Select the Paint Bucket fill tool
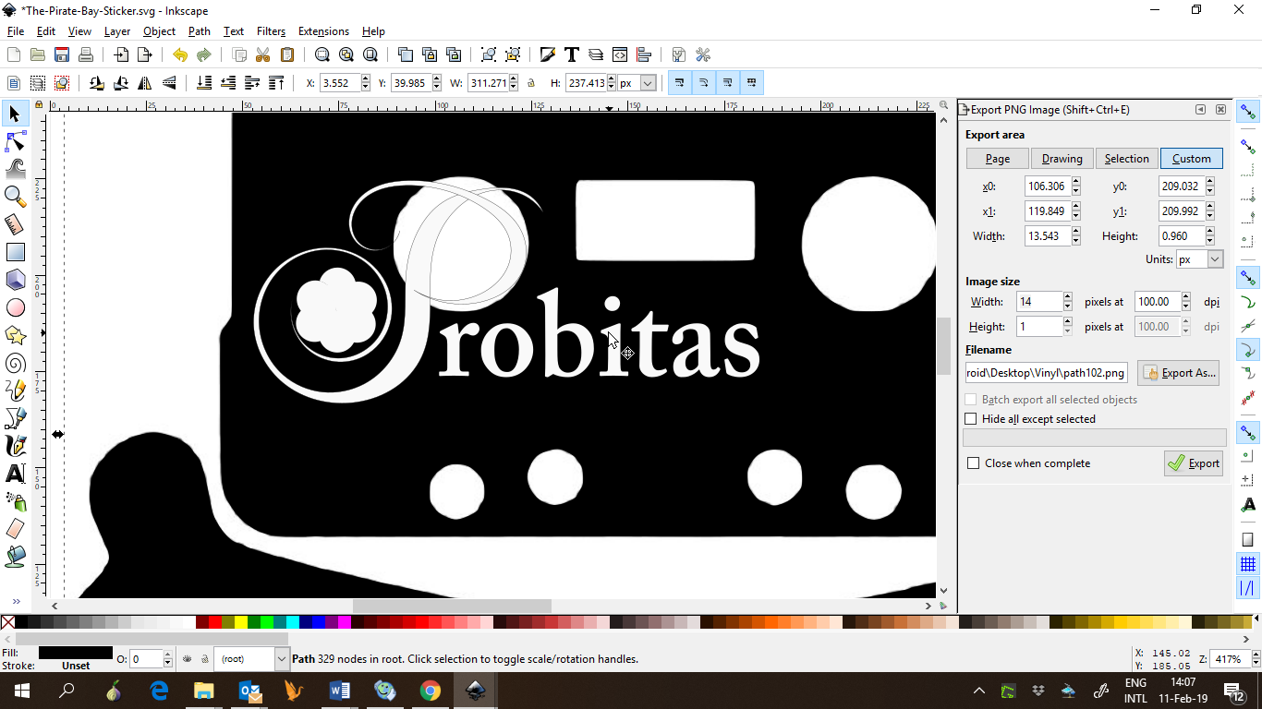This screenshot has width=1262, height=709. pyautogui.click(x=15, y=557)
